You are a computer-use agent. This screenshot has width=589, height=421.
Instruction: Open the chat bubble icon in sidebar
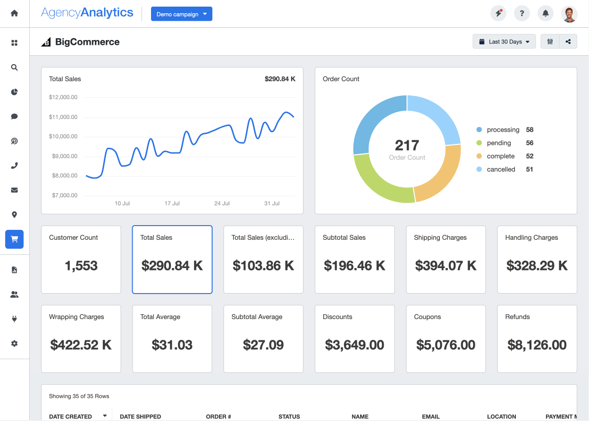tap(14, 117)
